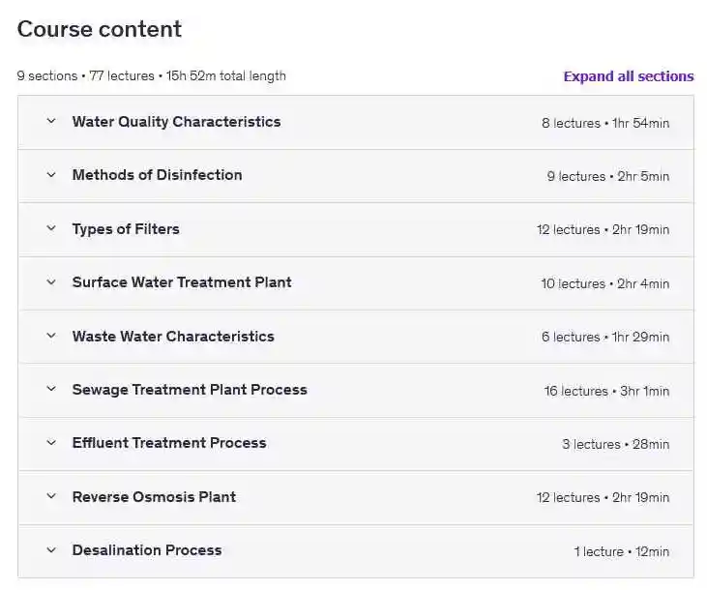Expand the Reverse Osmosis Plant chevron
The width and height of the screenshot is (707, 590).
point(51,497)
